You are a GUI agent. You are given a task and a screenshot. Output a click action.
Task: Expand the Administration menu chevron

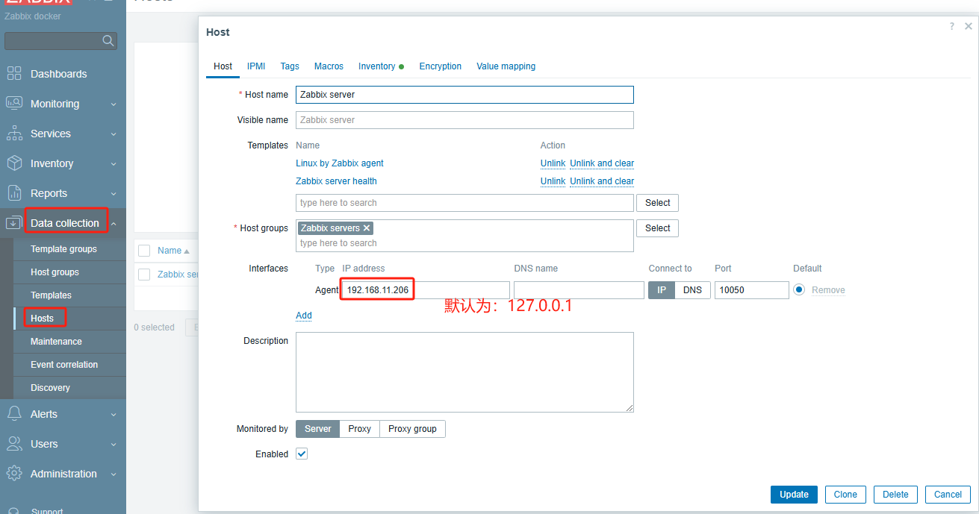(114, 474)
